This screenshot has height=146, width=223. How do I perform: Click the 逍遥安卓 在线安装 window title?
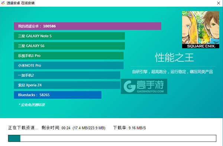click(x=20, y=3)
